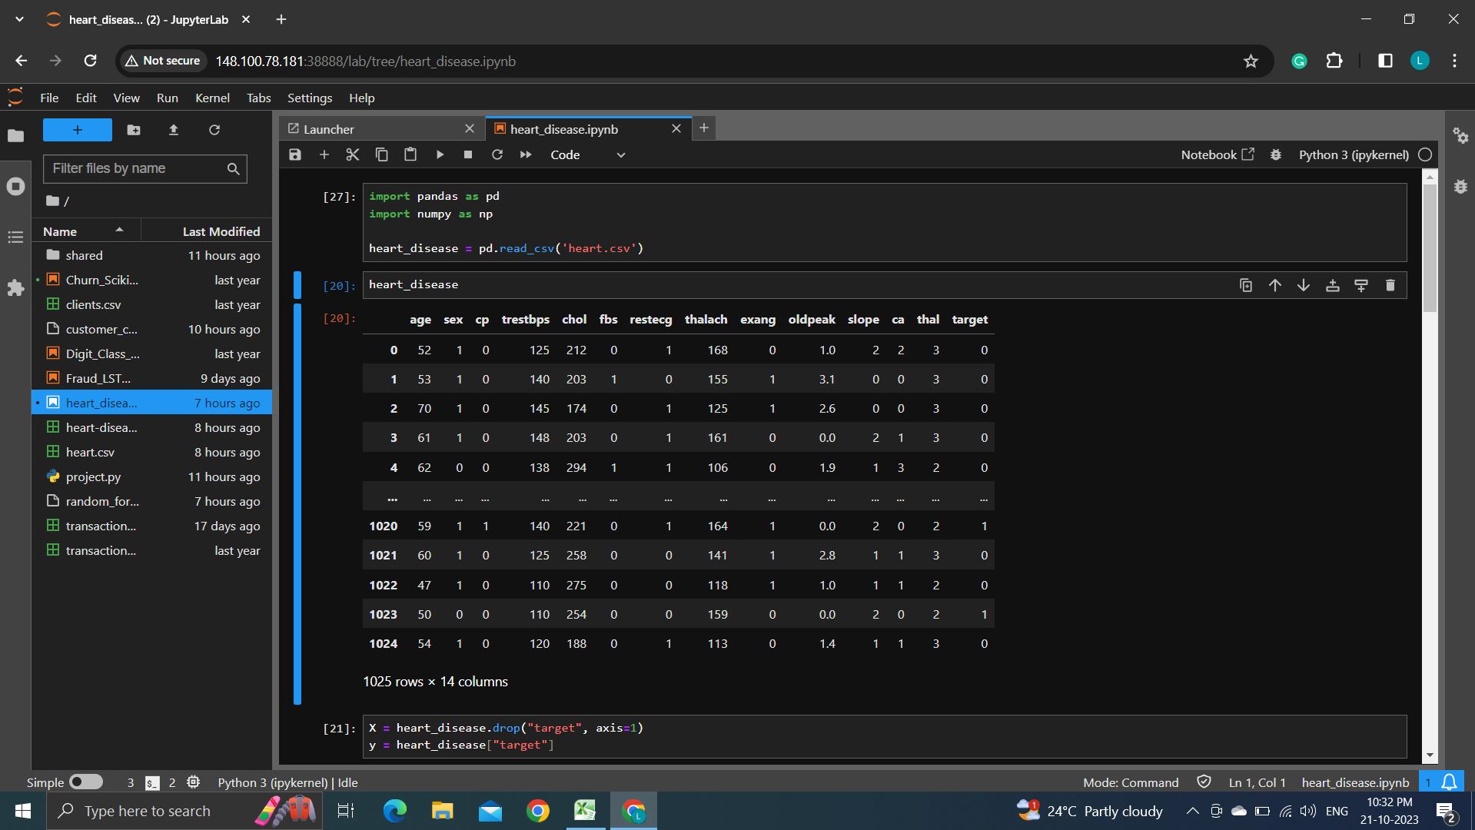Paste cell from clipboard toolbar icon
1475x830 pixels.
coord(410,154)
